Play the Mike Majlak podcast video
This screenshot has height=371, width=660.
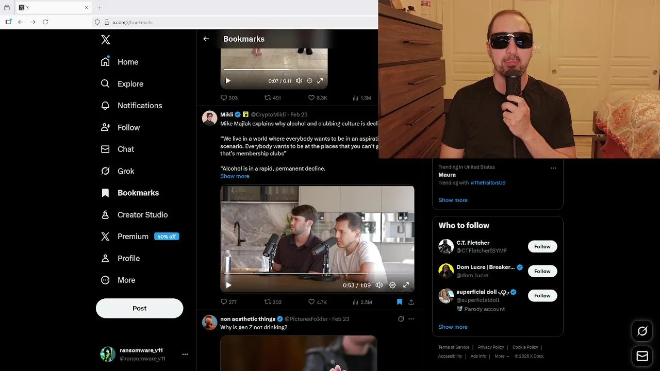point(228,285)
